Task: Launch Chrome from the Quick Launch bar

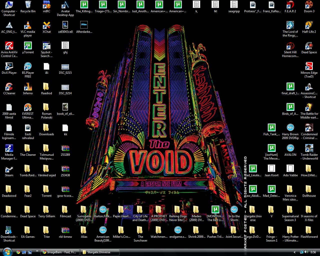Action: click(x=18, y=252)
